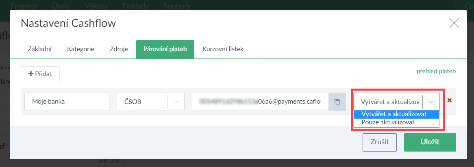Close the Nastavení Cashflow dialog
474x167 pixels.
coord(454,23)
